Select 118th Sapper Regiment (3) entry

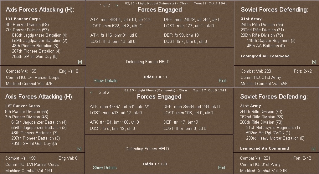pos(271,40)
